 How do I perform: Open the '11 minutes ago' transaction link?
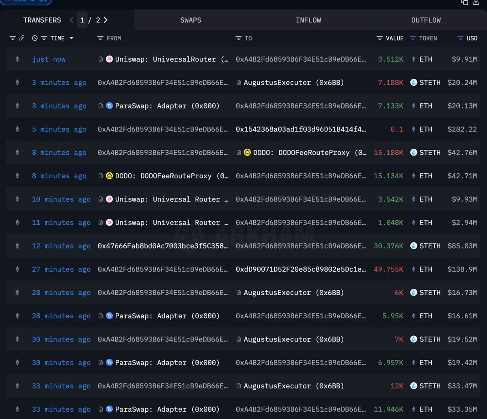point(61,222)
